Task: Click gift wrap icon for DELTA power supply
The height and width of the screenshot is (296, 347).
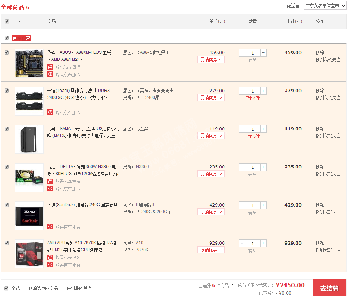Action: [x=50, y=181]
